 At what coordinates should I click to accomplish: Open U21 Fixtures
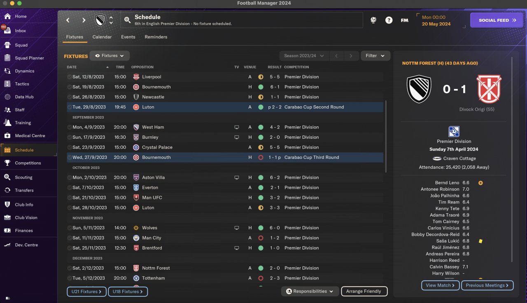click(x=86, y=291)
